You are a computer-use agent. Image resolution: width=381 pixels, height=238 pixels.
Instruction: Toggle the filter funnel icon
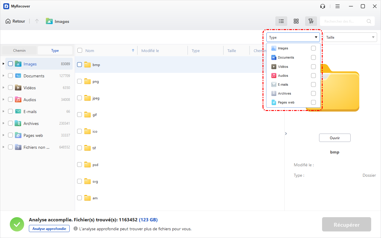click(311, 21)
